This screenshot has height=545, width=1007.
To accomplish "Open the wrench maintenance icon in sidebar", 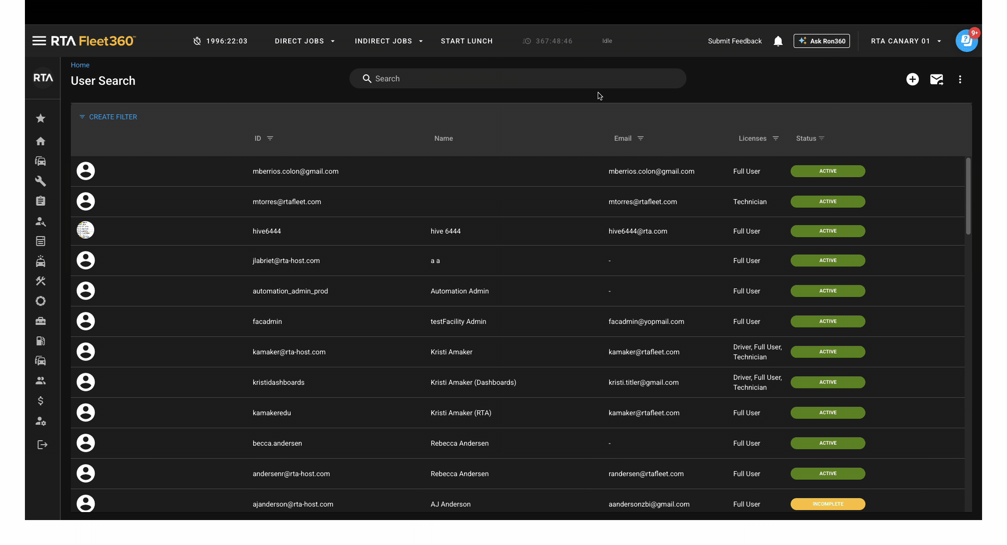I will coord(41,181).
